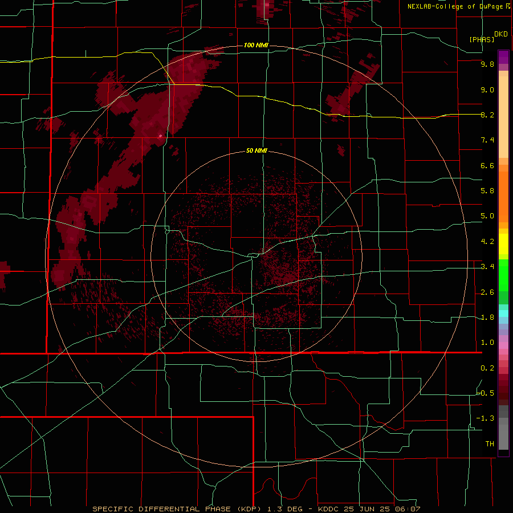Select the -1.3 scale value
This screenshot has width=513, height=513.
click(x=485, y=418)
